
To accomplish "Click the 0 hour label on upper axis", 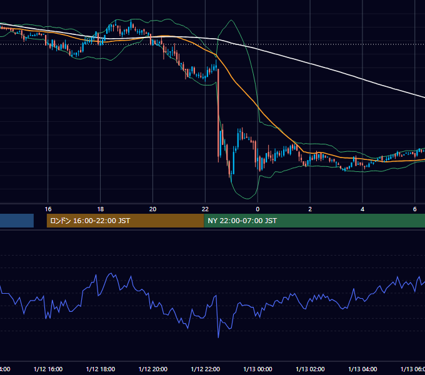I will [257, 209].
